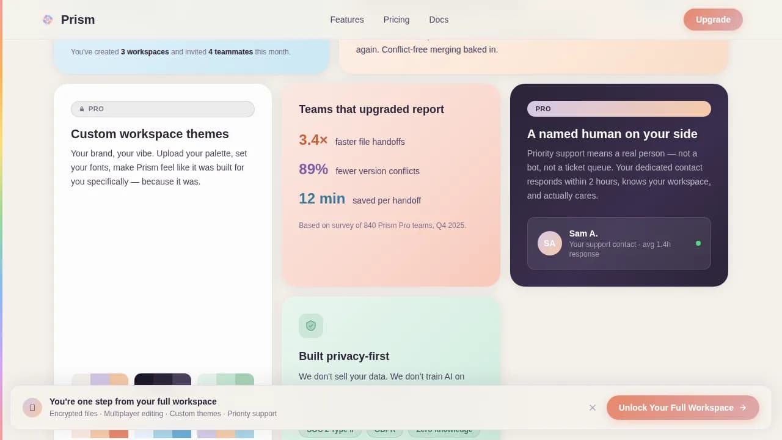Click the locked PRO badge on themes card

tap(163, 109)
